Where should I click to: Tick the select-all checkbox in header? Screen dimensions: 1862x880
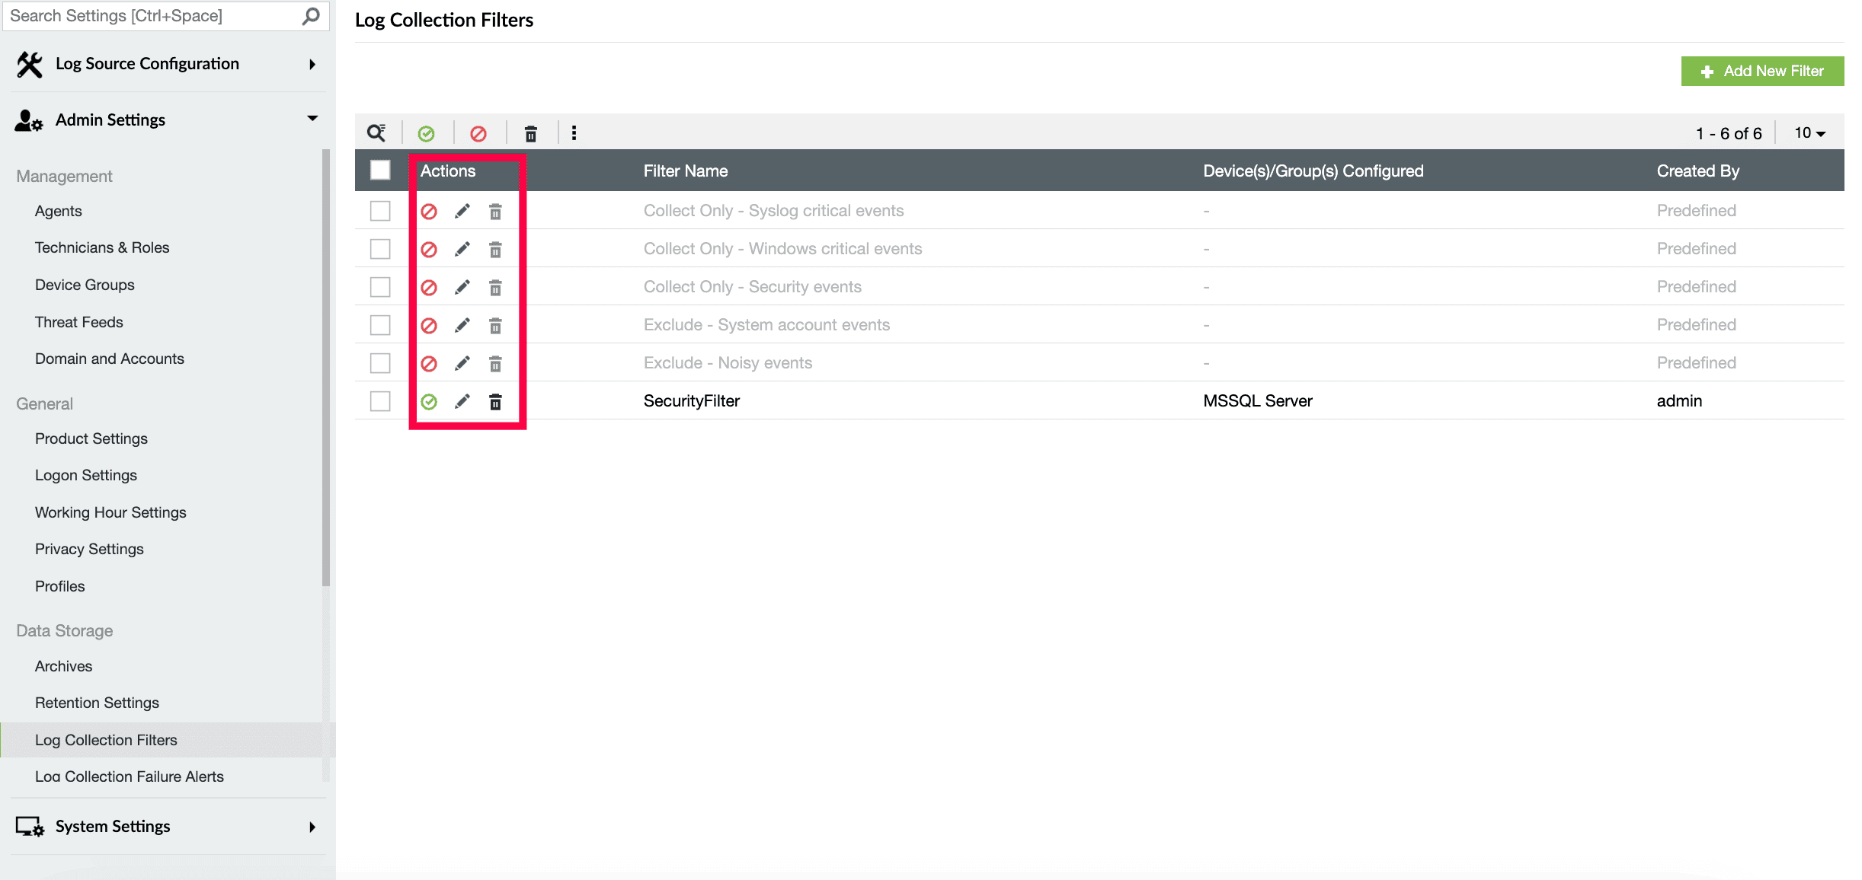click(x=380, y=170)
